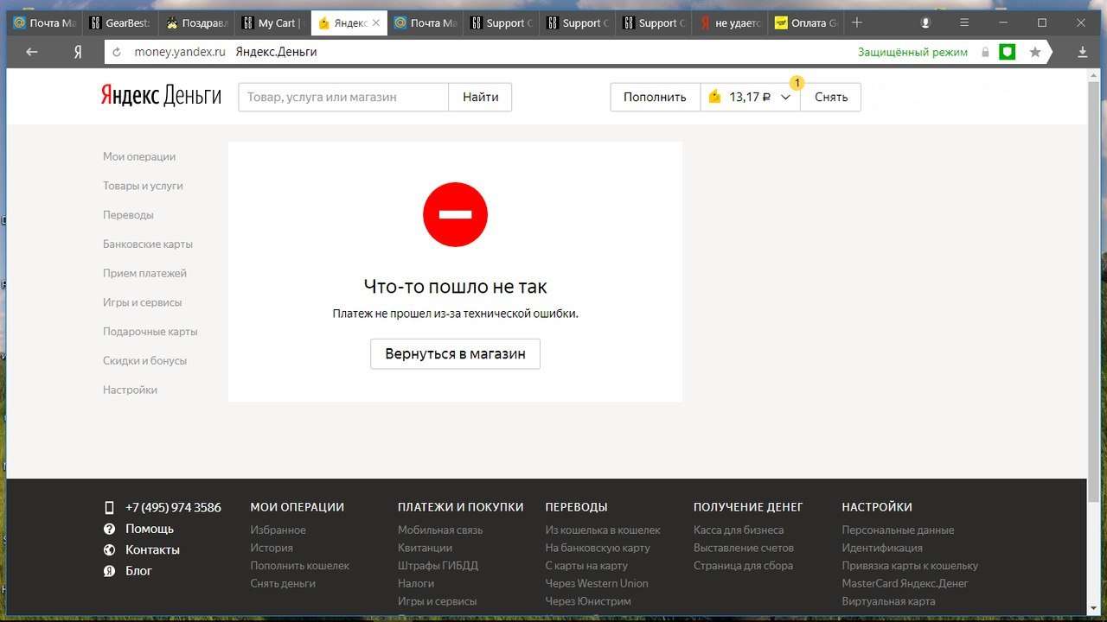Switch to the My Cart tab

273,23
